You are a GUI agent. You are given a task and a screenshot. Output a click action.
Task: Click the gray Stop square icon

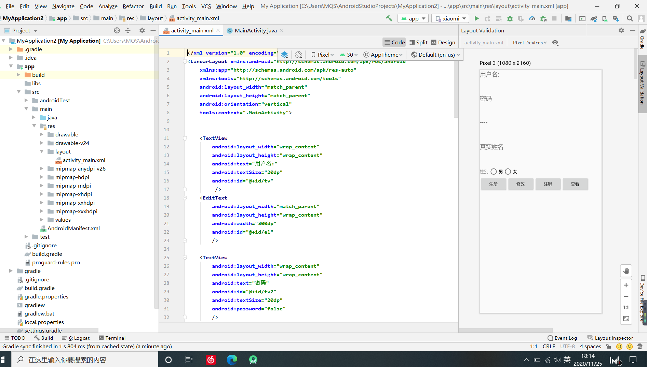click(554, 18)
